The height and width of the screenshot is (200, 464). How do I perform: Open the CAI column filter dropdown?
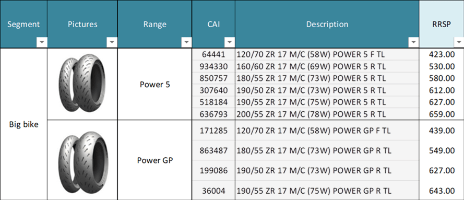[229, 43]
